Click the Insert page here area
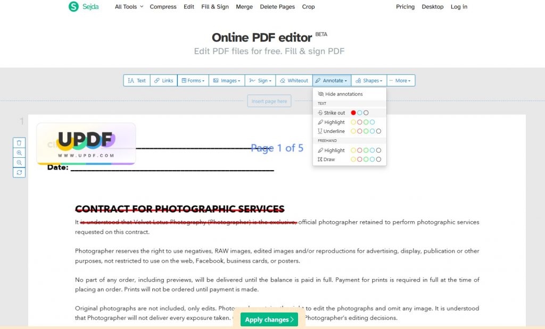 (269, 101)
